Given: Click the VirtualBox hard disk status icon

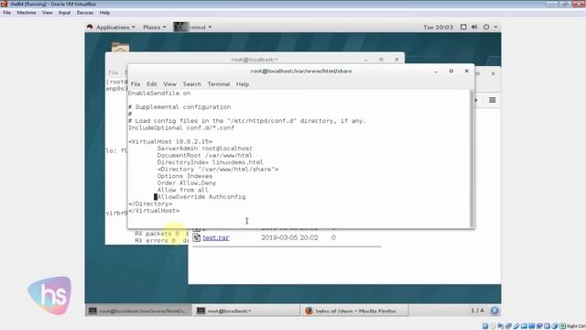Looking at the screenshot, I should pyautogui.click(x=485, y=326).
